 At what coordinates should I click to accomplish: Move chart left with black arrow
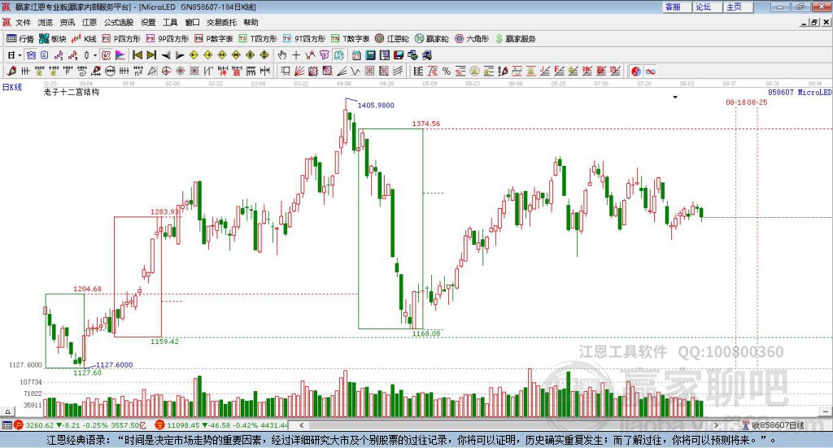pos(166,55)
